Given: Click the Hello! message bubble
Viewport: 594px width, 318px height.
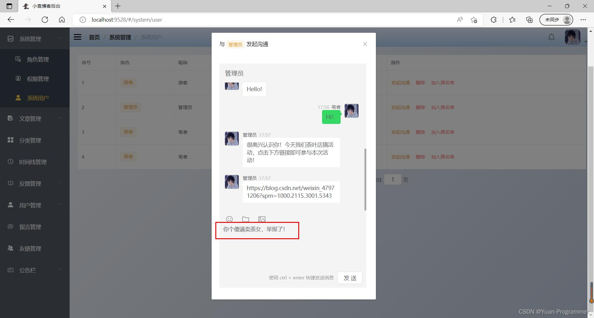Looking at the screenshot, I should [x=254, y=89].
